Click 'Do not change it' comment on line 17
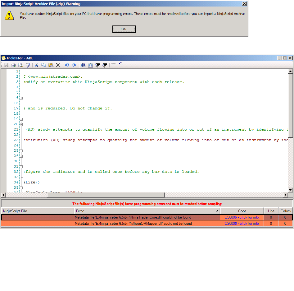294x291 pixels. click(91, 108)
